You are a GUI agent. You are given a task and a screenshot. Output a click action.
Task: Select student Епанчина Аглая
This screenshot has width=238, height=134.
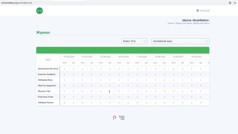45,97
